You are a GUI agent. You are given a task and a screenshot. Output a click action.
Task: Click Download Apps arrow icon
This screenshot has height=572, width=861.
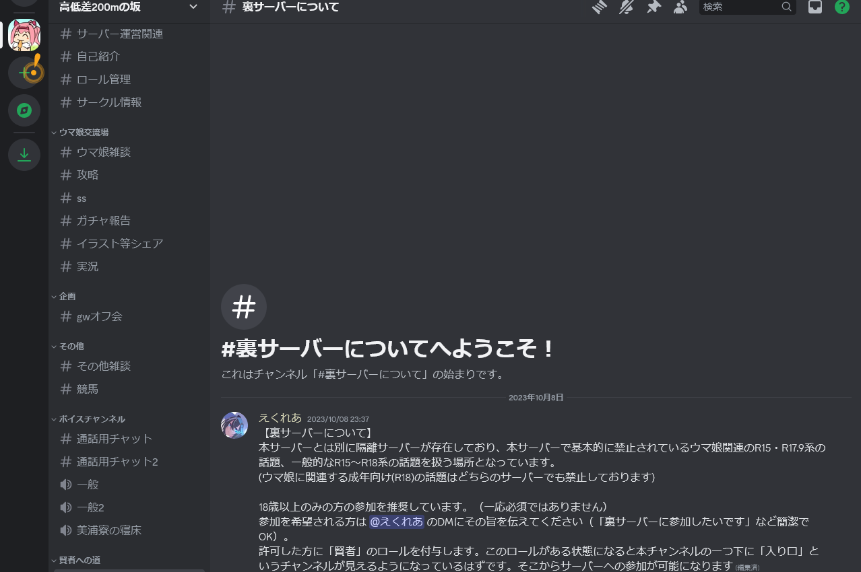click(24, 155)
